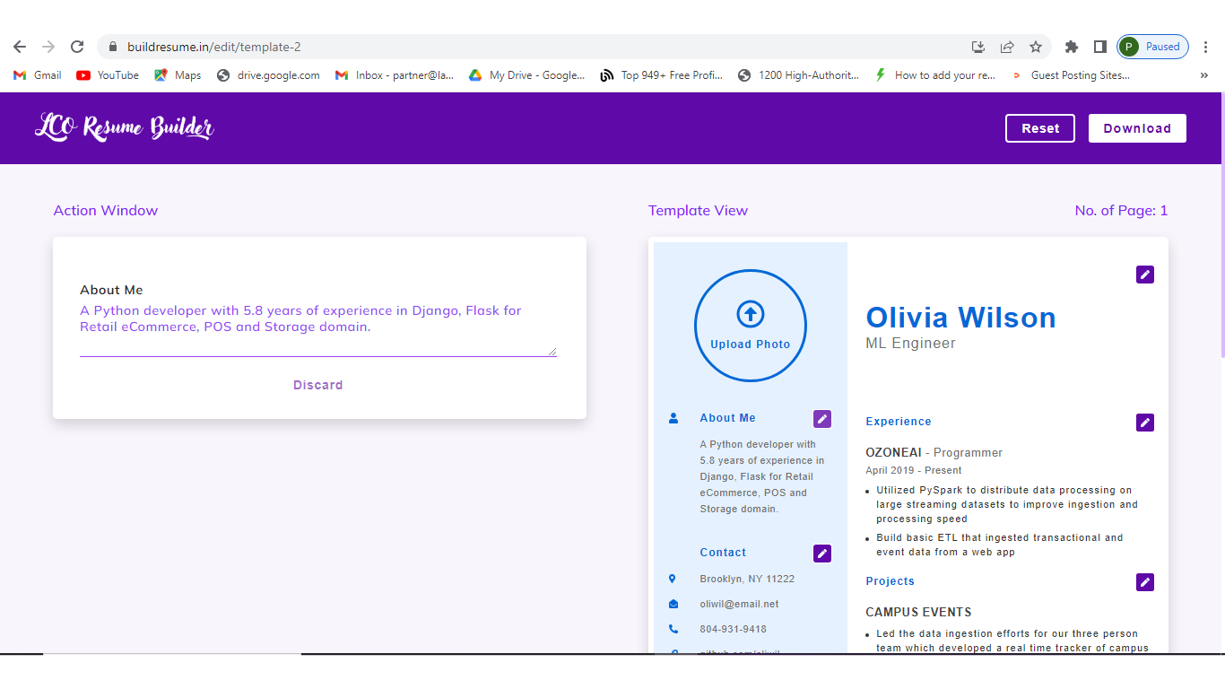The image size is (1225, 689).
Task: Click the Experience section edit pencil icon
Action: [x=1144, y=423]
